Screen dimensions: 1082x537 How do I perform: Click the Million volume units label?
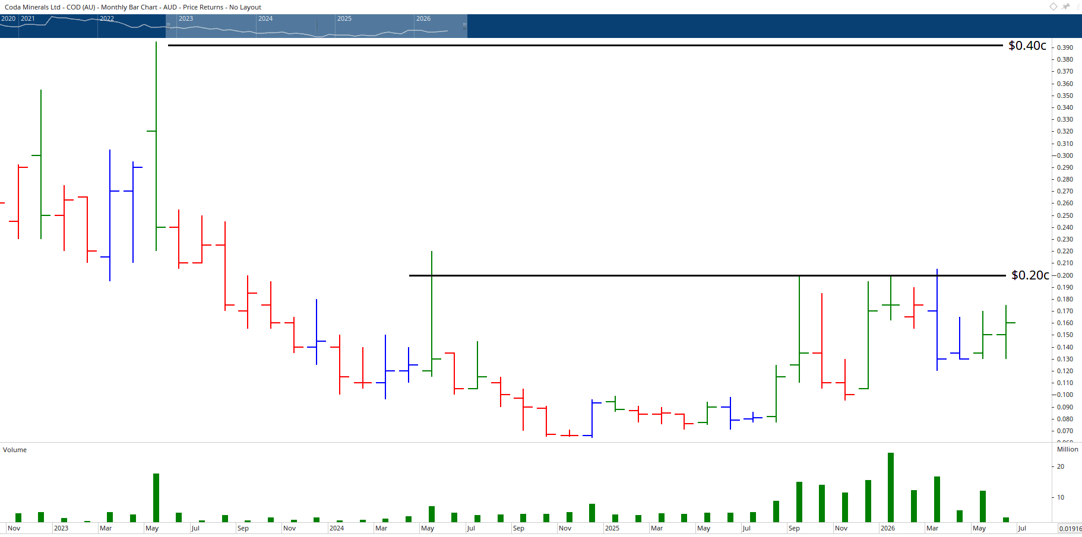[1067, 449]
